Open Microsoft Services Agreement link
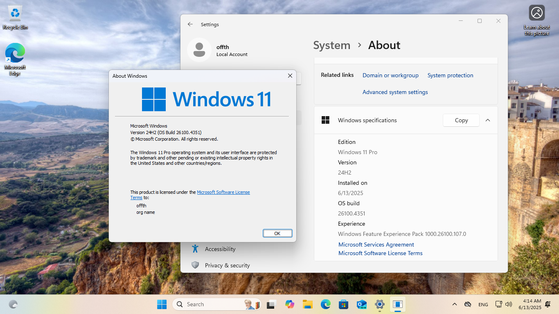 click(x=376, y=244)
